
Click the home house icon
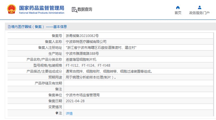[x=178, y=7]
